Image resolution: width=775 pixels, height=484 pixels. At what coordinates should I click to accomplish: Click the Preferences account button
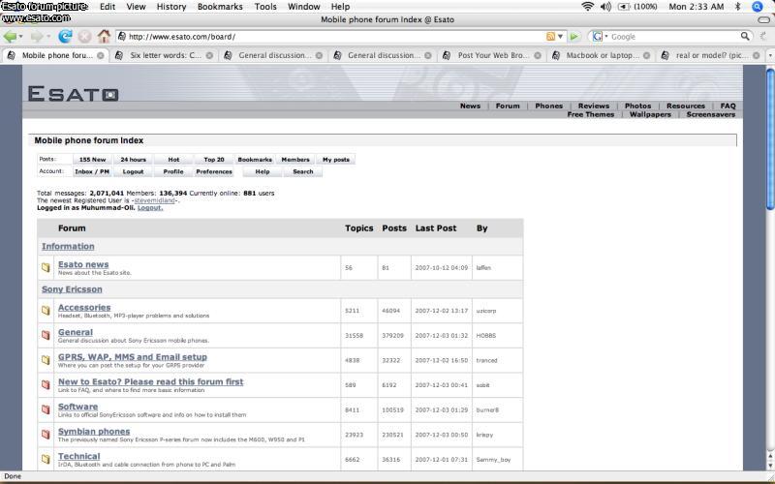[x=214, y=171]
